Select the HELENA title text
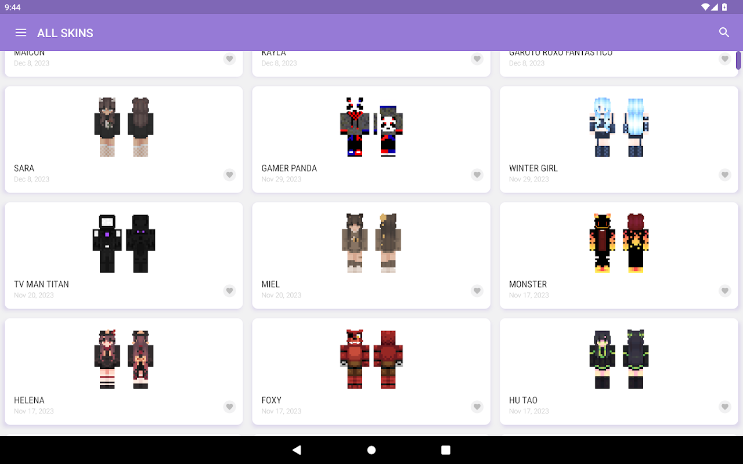 tap(29, 400)
